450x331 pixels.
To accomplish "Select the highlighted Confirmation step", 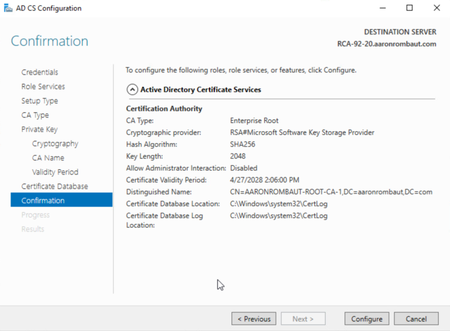I will pyautogui.click(x=43, y=201).
